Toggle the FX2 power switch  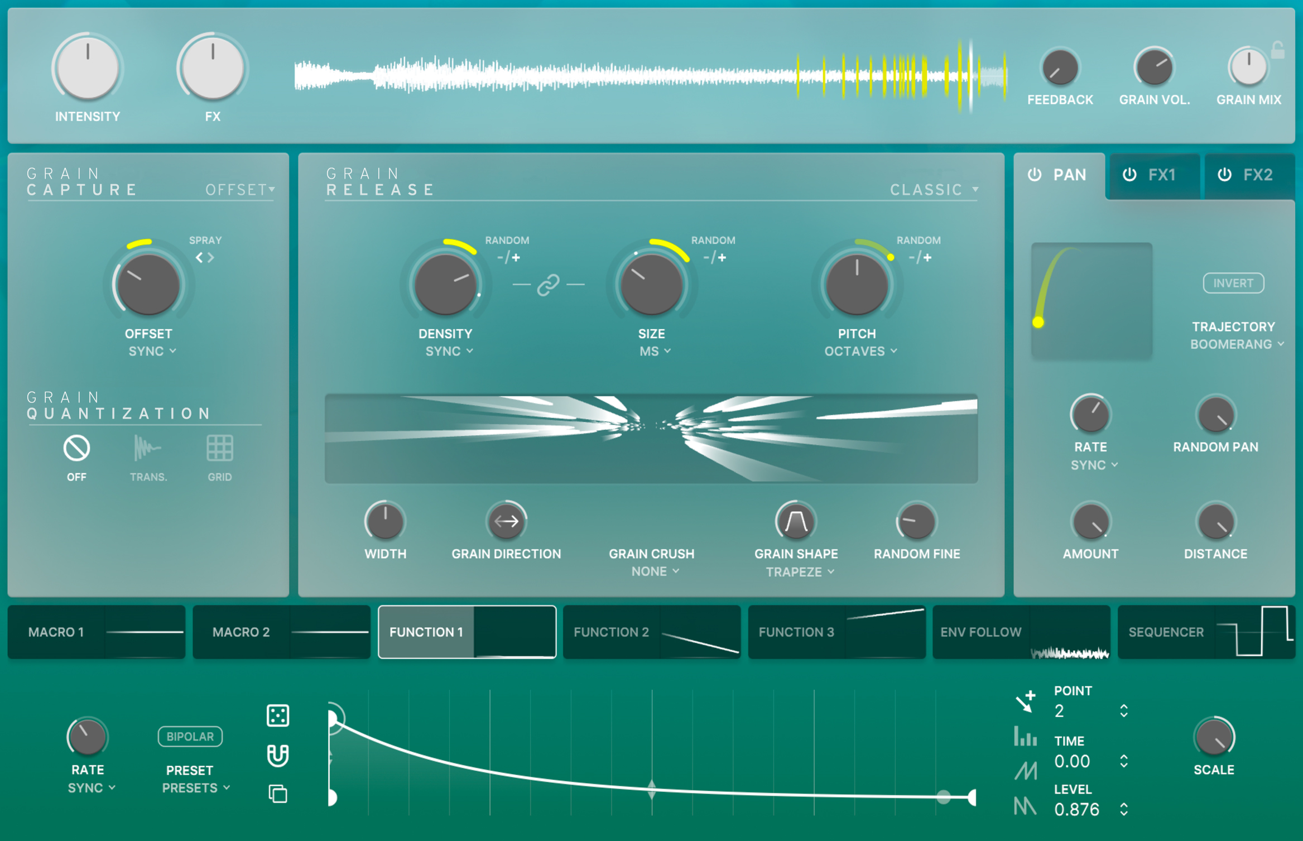pos(1224,176)
